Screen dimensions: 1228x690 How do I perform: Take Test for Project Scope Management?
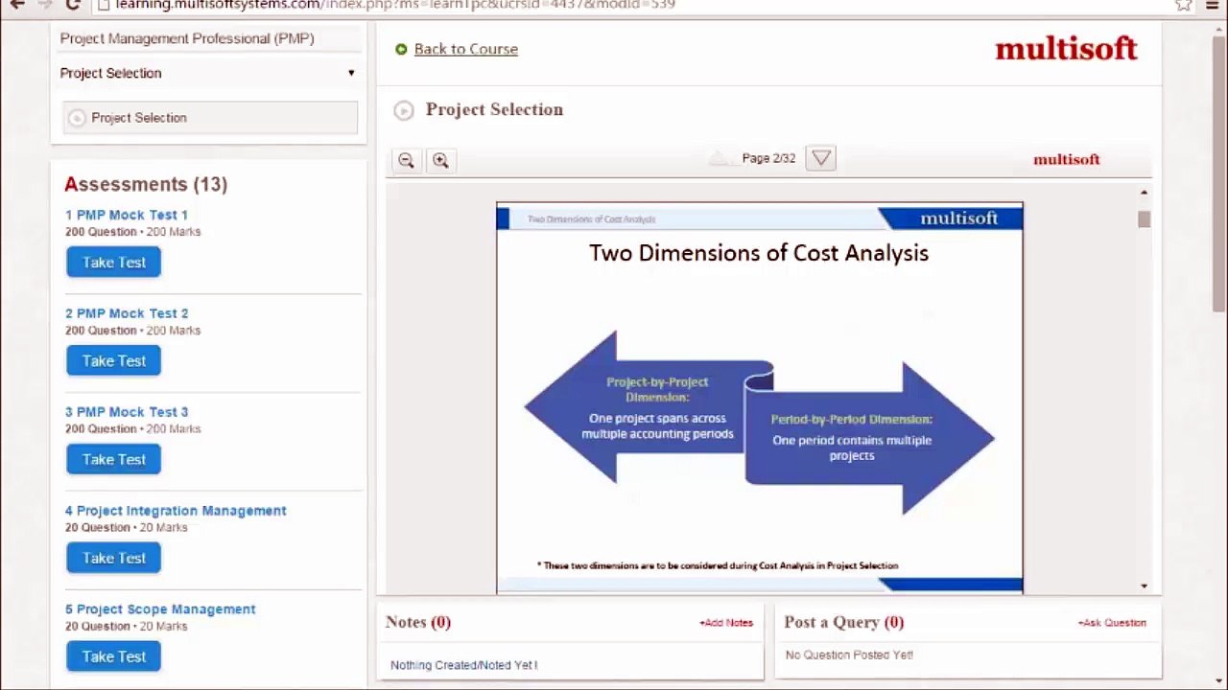click(x=113, y=656)
